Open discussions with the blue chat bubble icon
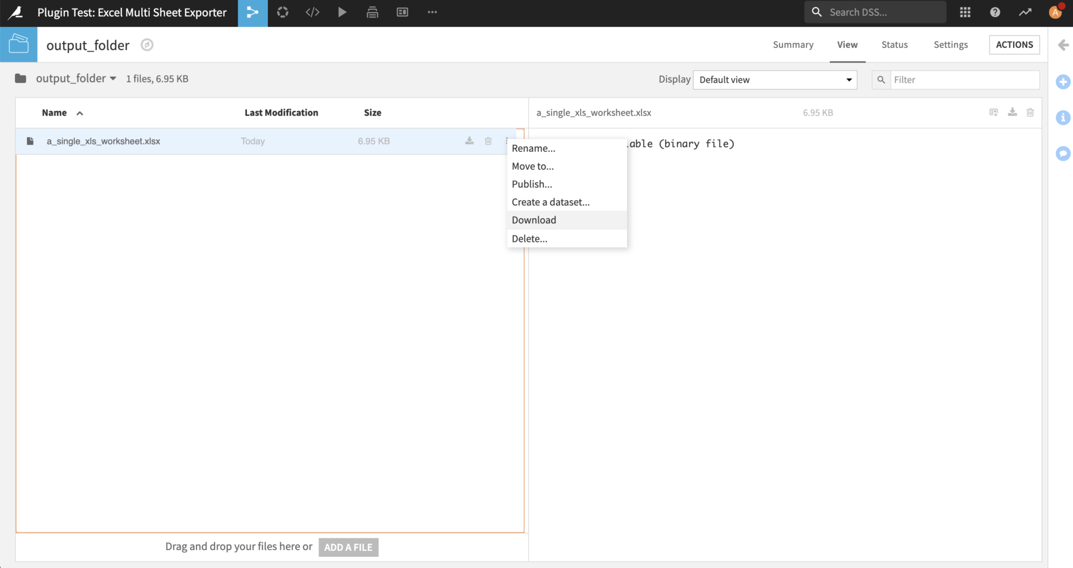Viewport: 1073px width, 568px height. coord(1063,153)
